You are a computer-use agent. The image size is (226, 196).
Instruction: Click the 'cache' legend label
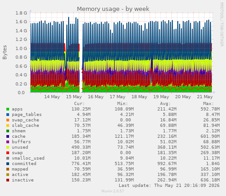pyautogui.click(x=19, y=136)
